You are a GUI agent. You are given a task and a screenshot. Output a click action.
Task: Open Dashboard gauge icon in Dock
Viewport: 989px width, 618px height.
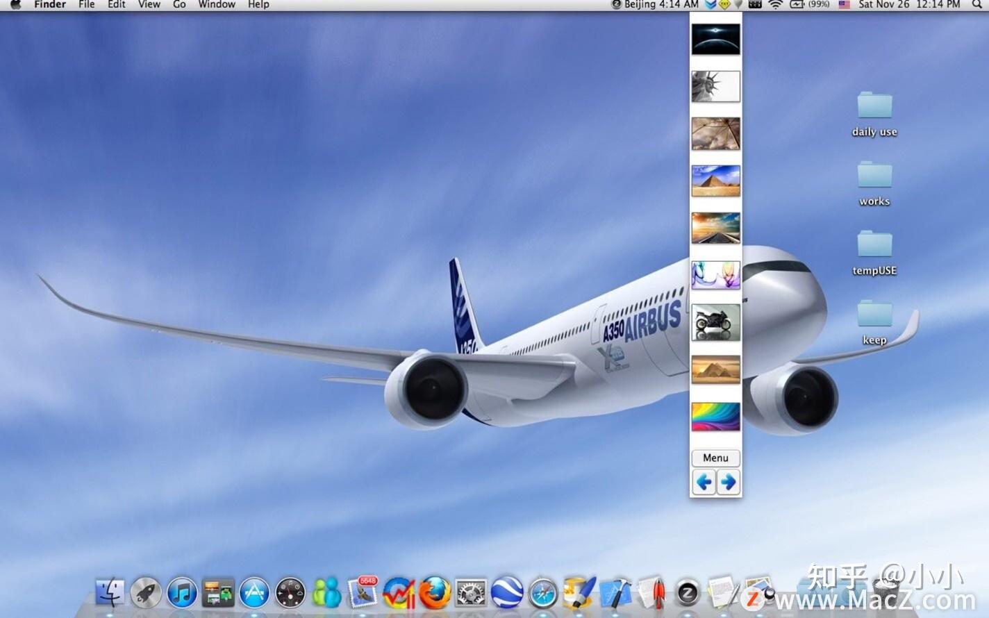click(x=290, y=592)
